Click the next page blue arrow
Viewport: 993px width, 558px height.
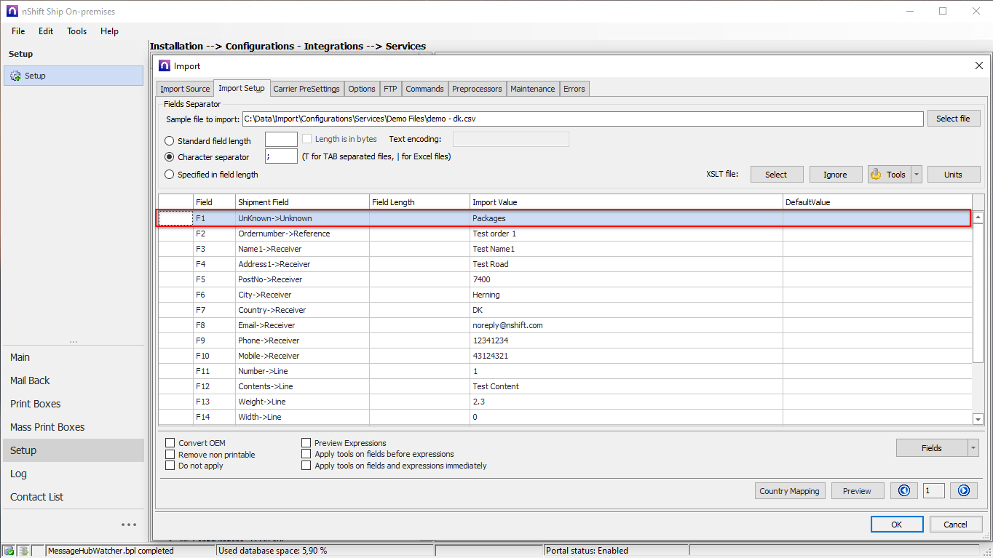click(963, 491)
